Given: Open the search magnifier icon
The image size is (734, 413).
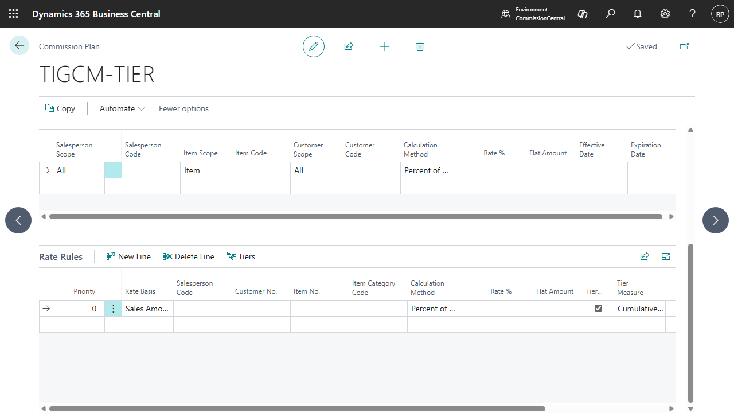Looking at the screenshot, I should [x=610, y=14].
